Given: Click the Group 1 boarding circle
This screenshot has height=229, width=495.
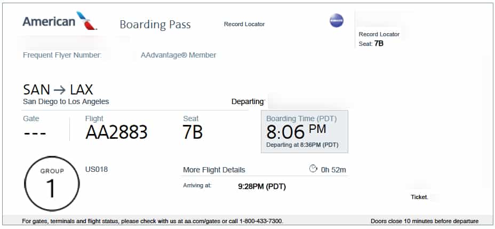Looking at the screenshot, I should pyautogui.click(x=52, y=184).
